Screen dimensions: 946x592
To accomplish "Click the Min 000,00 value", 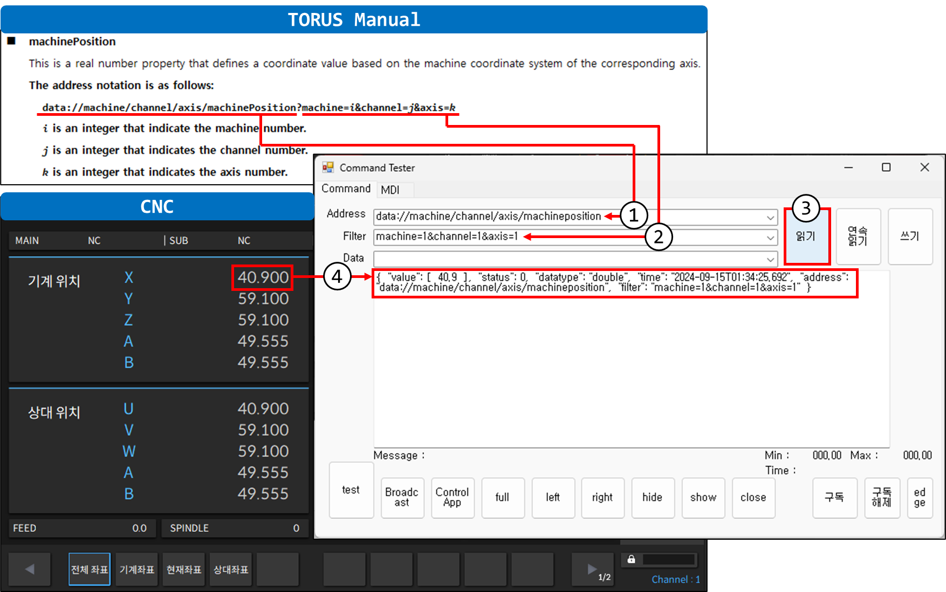I will click(827, 456).
